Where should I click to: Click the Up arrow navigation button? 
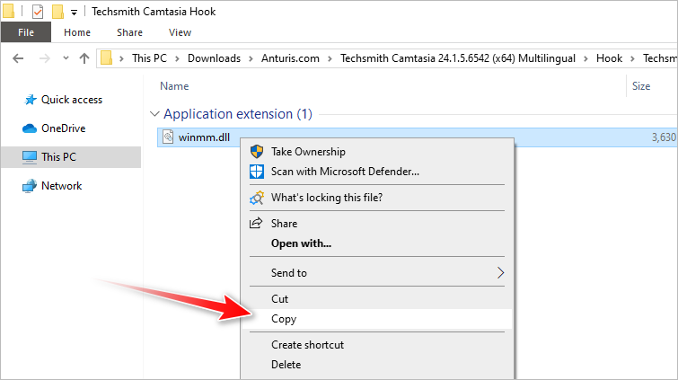84,58
